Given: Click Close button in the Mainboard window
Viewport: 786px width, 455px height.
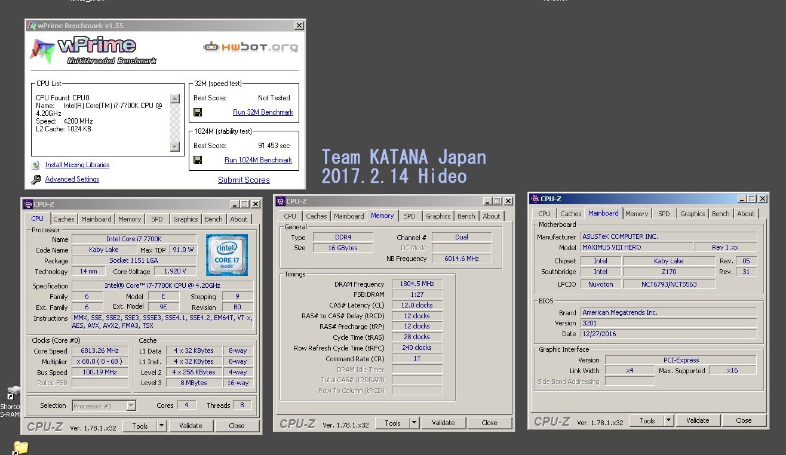Looking at the screenshot, I should [x=744, y=420].
